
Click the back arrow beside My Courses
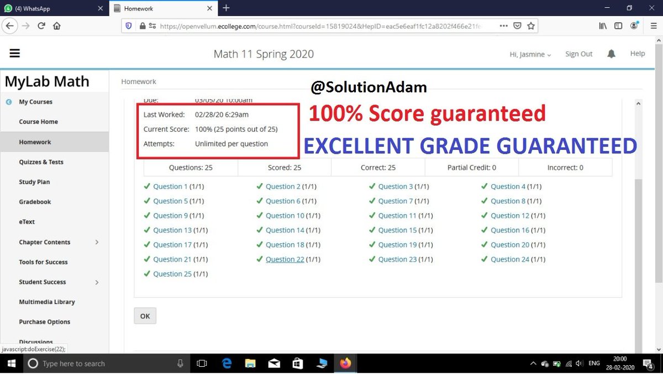coord(8,102)
